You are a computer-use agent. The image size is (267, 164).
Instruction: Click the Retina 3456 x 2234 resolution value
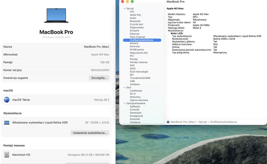point(224,39)
